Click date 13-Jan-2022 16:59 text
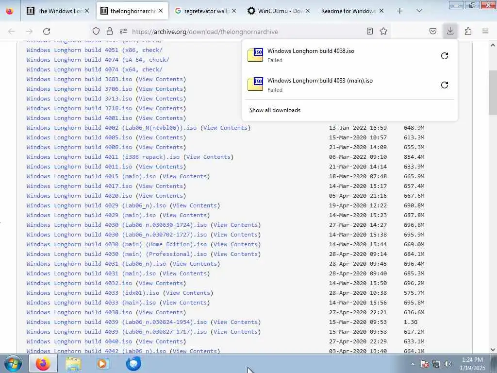 (x=358, y=128)
